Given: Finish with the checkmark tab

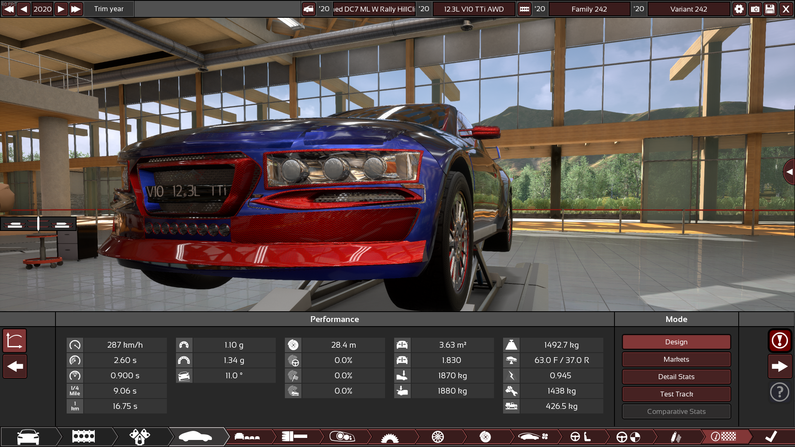Looking at the screenshot, I should pyautogui.click(x=771, y=437).
